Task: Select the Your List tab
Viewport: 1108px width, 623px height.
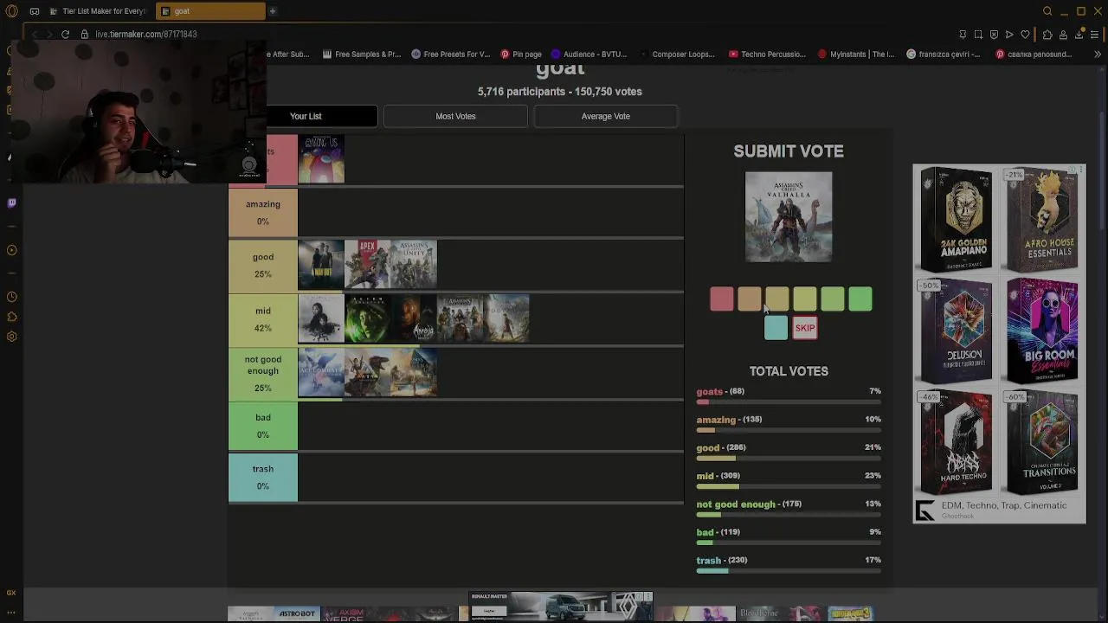Action: point(306,116)
